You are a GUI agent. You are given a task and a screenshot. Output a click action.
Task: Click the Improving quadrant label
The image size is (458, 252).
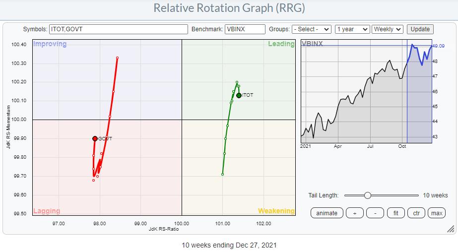click(50, 44)
